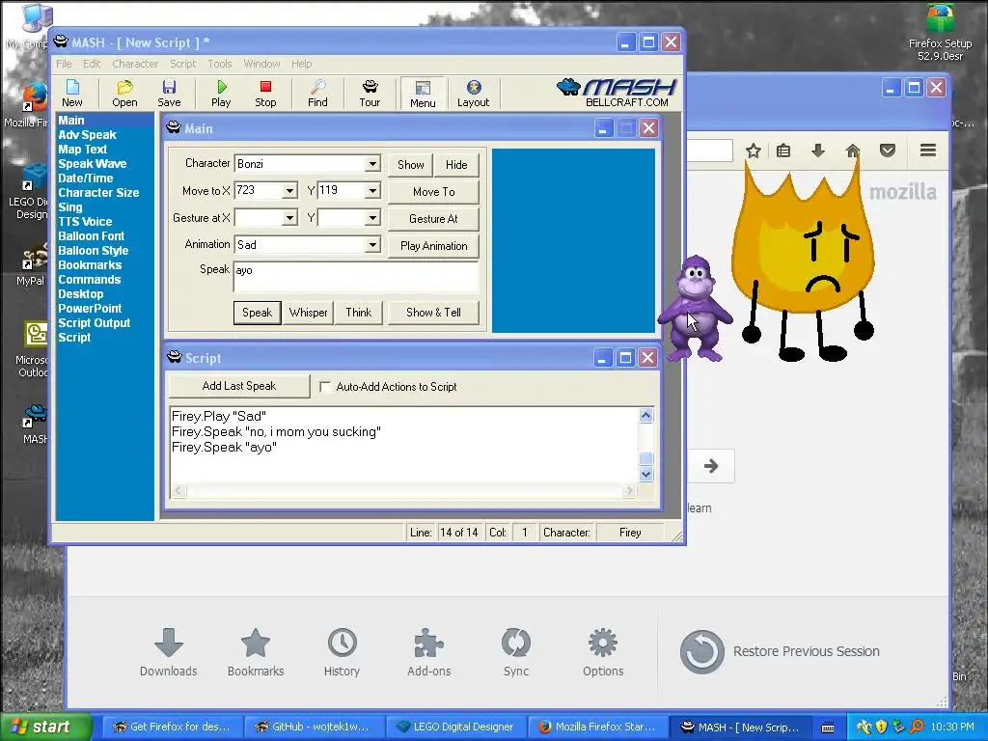Screen dimensions: 988x741
Task: Click the Hide character button
Action: (456, 165)
